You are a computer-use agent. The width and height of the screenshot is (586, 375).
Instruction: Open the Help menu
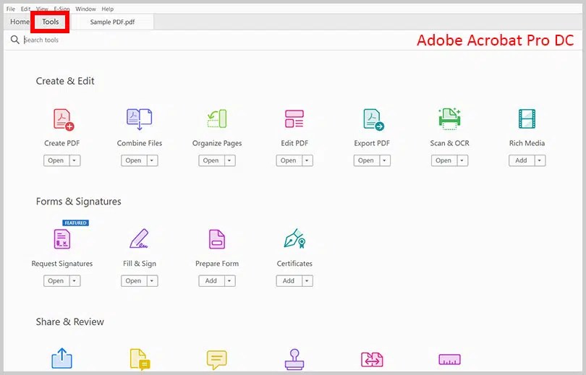(108, 9)
